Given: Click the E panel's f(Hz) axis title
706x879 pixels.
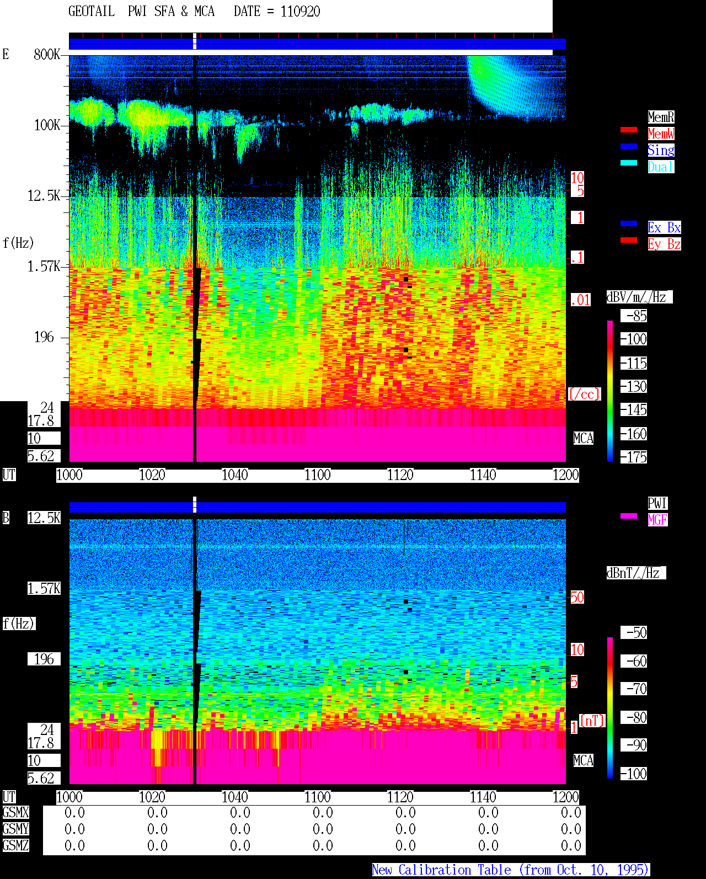Looking at the screenshot, I should (x=18, y=243).
